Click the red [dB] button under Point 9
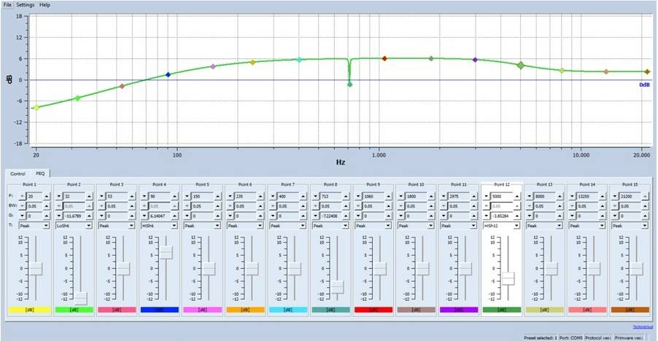This screenshot has height=341, width=658. (372, 310)
